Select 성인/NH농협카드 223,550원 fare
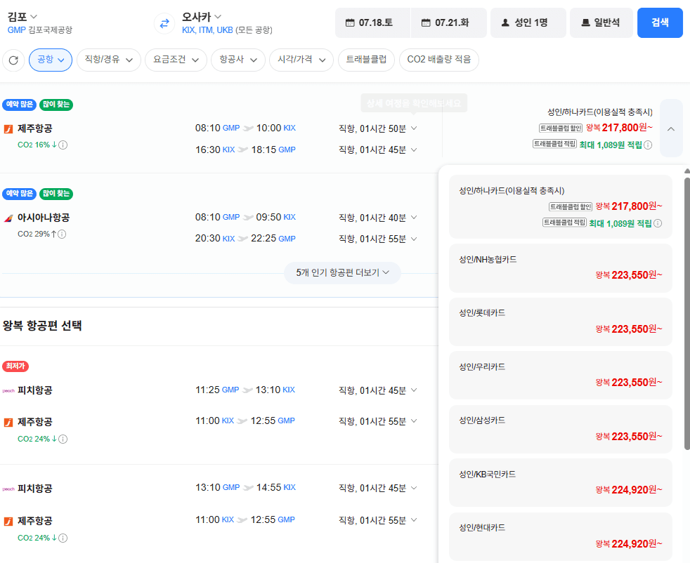Viewport: 690px width, 563px height. 560,268
